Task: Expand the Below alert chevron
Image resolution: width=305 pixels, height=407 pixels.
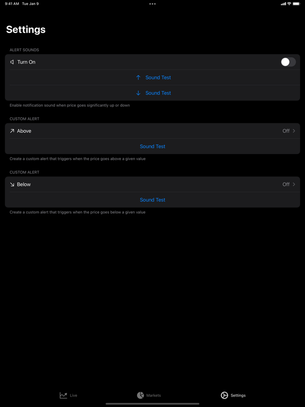Action: pos(294,185)
